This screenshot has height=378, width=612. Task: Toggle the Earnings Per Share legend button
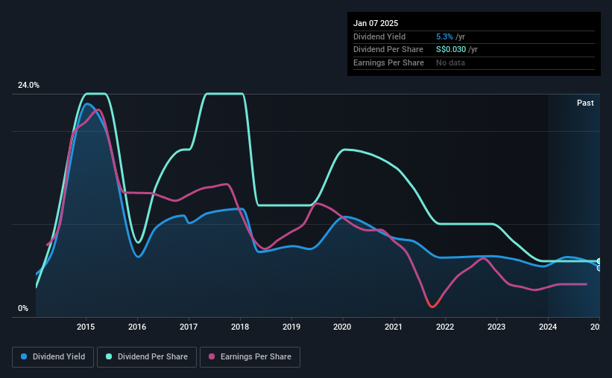point(250,357)
